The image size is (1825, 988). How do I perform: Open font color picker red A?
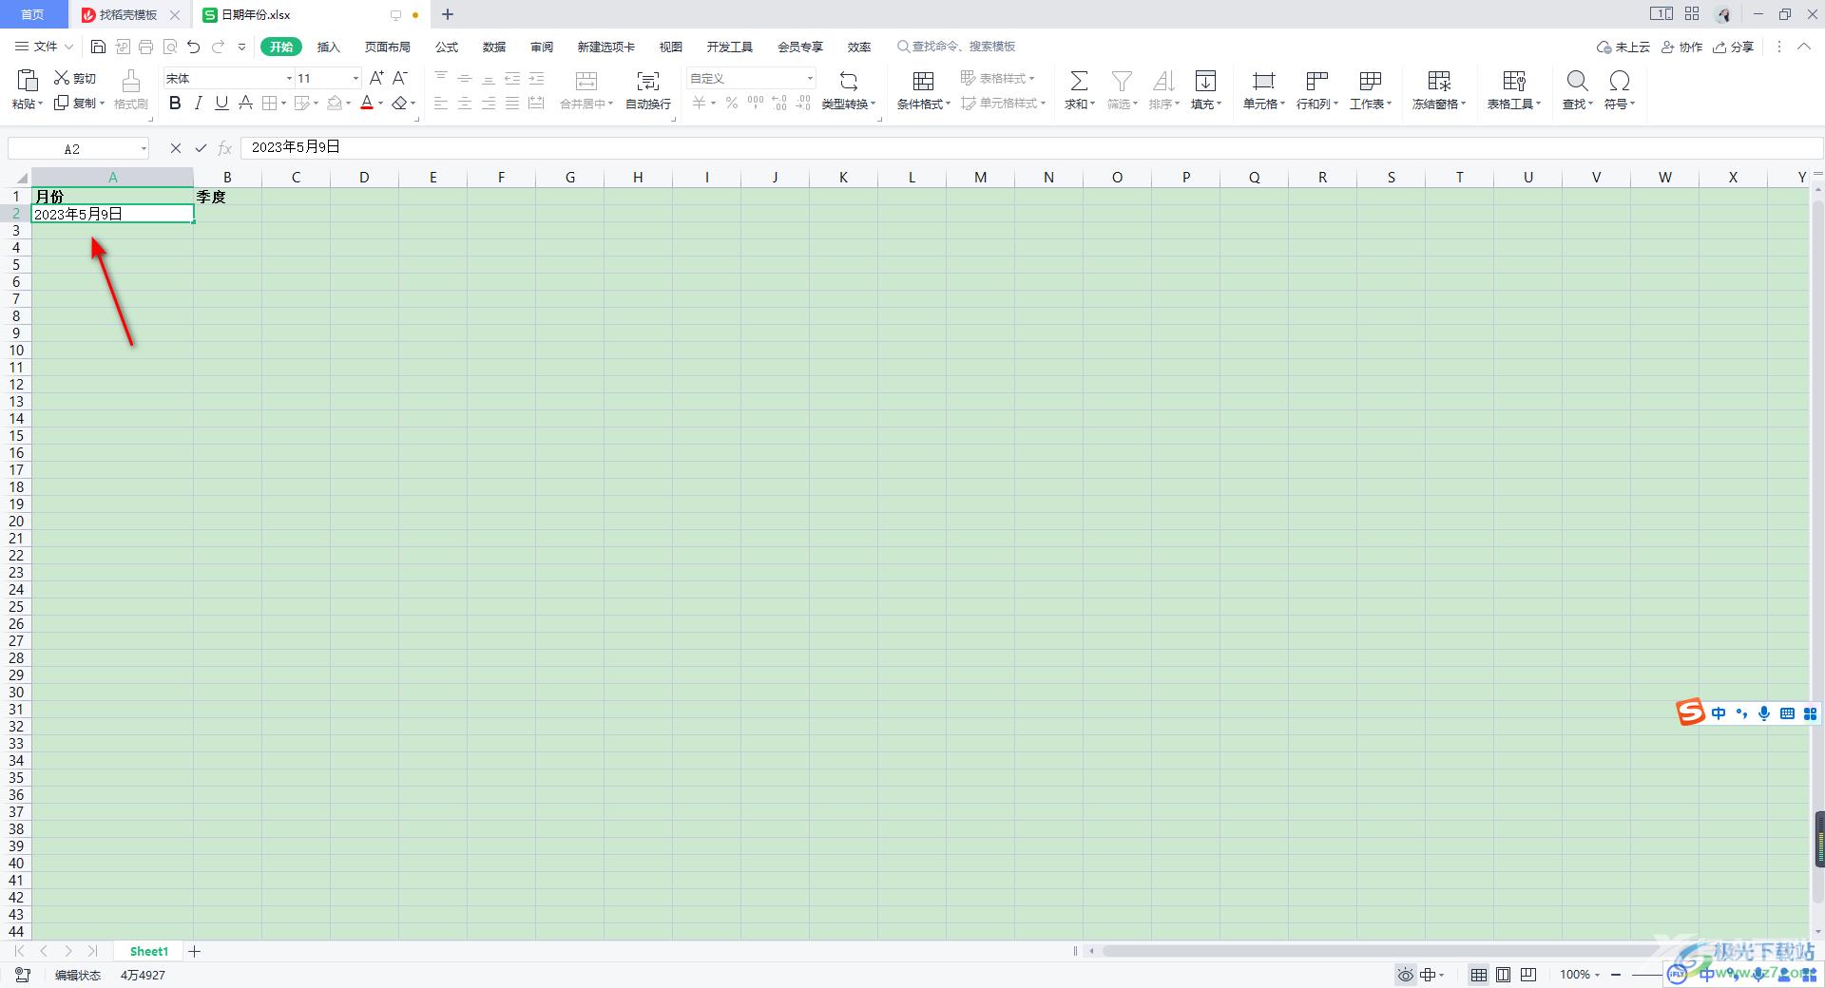click(367, 103)
